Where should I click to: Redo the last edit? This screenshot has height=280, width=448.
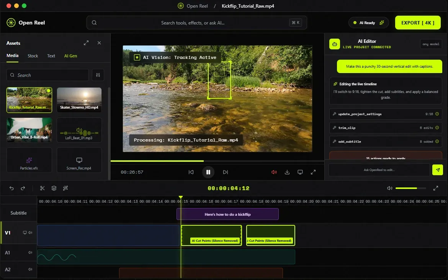tap(23, 188)
